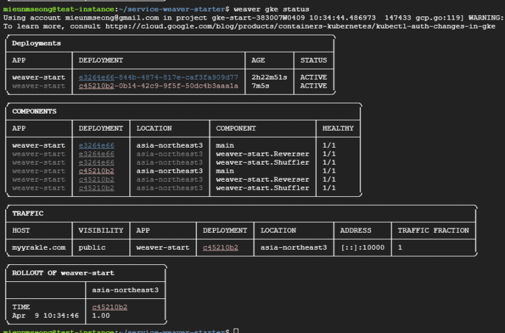Viewport: 505px width, 333px height.
Task: Click the 'Apr 9 10:34:46' rollout time
Action: [45, 315]
